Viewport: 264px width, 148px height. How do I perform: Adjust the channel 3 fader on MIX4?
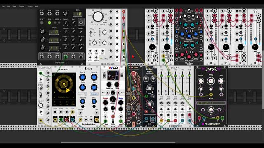(175, 76)
